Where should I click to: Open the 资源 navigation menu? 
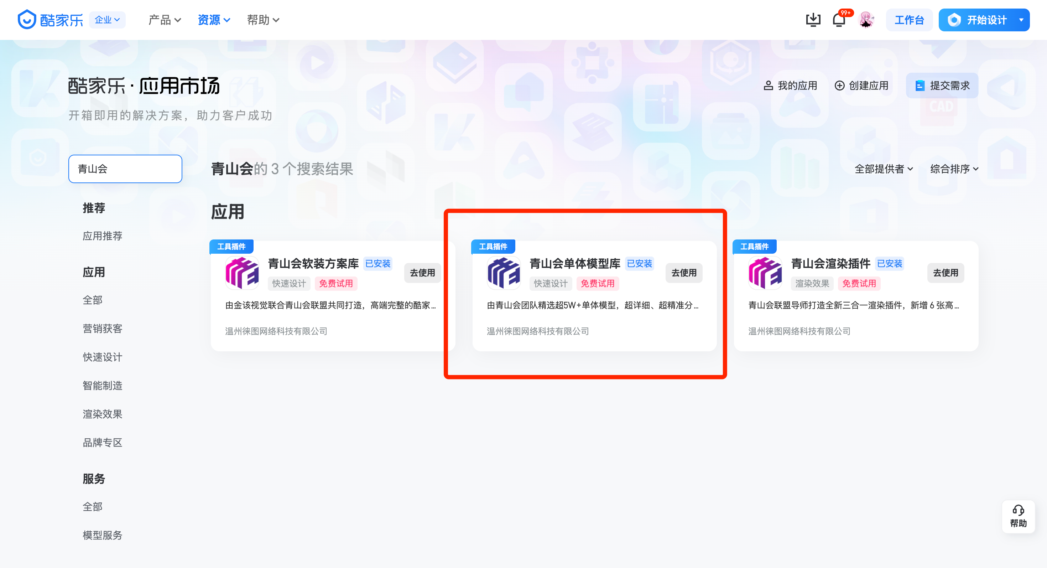tap(214, 20)
